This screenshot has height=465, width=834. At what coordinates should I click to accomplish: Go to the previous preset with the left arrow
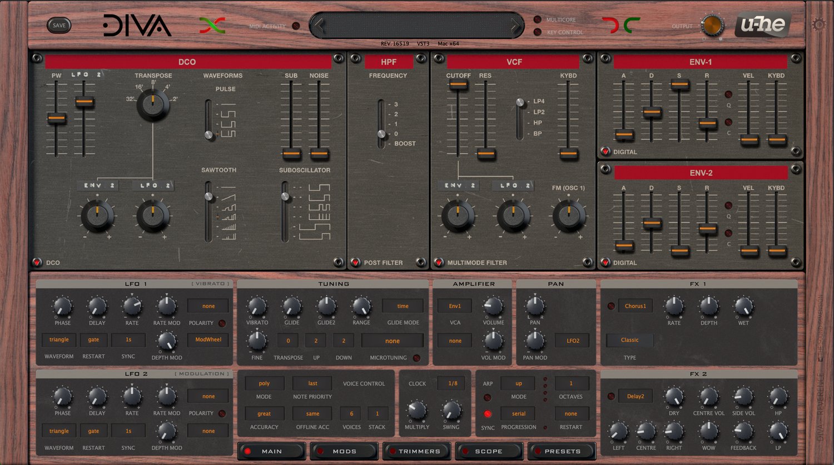tap(319, 25)
